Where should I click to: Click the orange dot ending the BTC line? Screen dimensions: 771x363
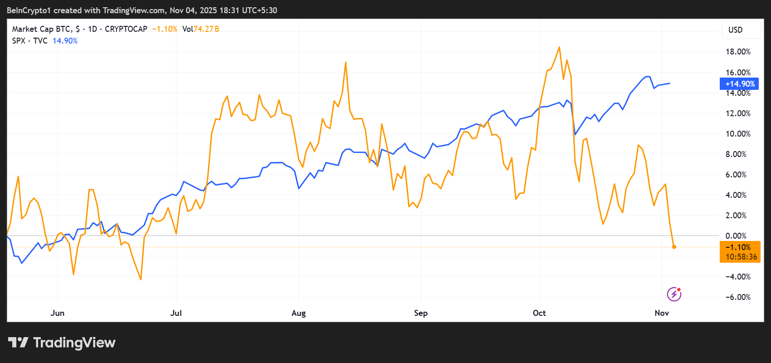[674, 247]
